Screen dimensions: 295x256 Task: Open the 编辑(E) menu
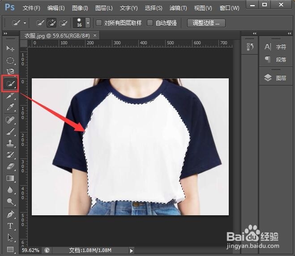56,8
